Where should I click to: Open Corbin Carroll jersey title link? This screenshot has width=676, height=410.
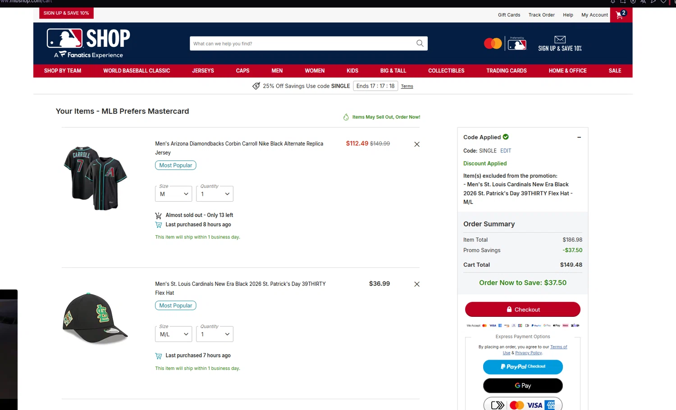click(239, 148)
